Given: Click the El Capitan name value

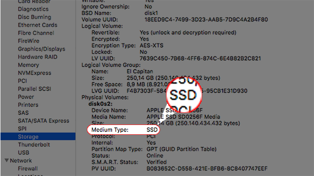Looking at the screenshot, I should [140, 72].
